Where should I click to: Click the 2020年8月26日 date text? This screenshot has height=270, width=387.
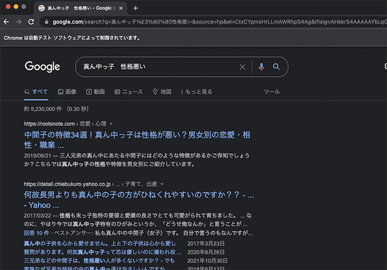coord(206,252)
